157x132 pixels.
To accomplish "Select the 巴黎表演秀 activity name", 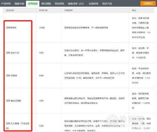I will (11, 28).
